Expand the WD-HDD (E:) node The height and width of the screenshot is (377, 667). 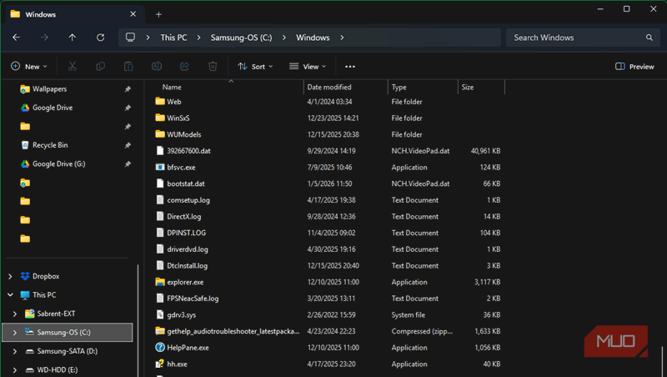click(x=15, y=369)
